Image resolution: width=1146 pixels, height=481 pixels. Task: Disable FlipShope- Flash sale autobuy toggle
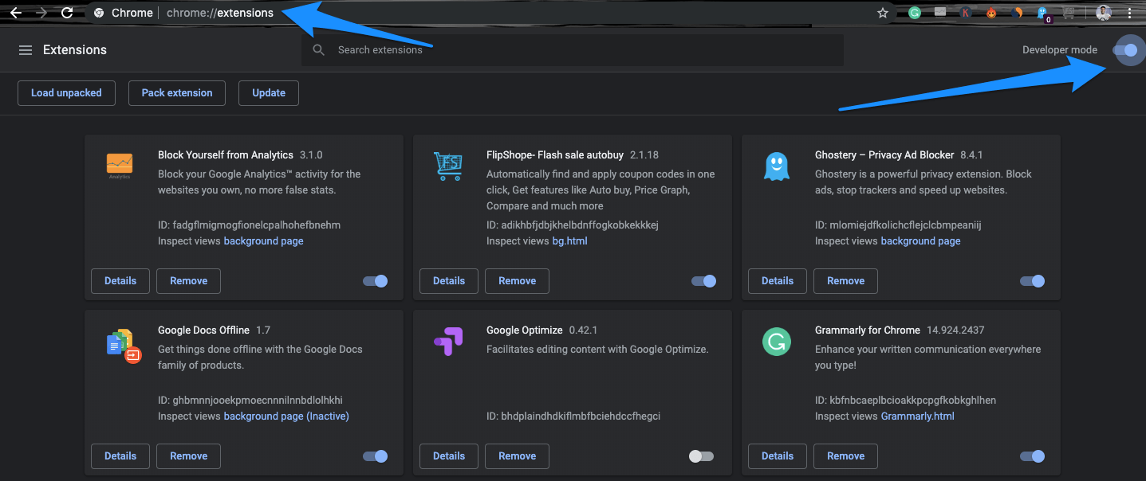pos(703,281)
